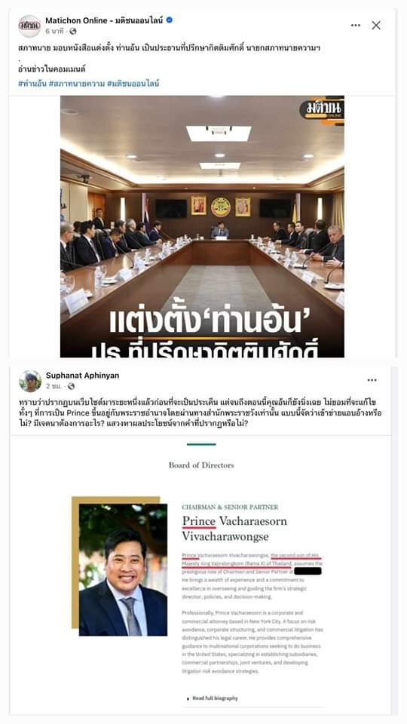This screenshot has height=724, width=407.
Task: Click the 6 นาที post timestamp
Action: (x=54, y=32)
